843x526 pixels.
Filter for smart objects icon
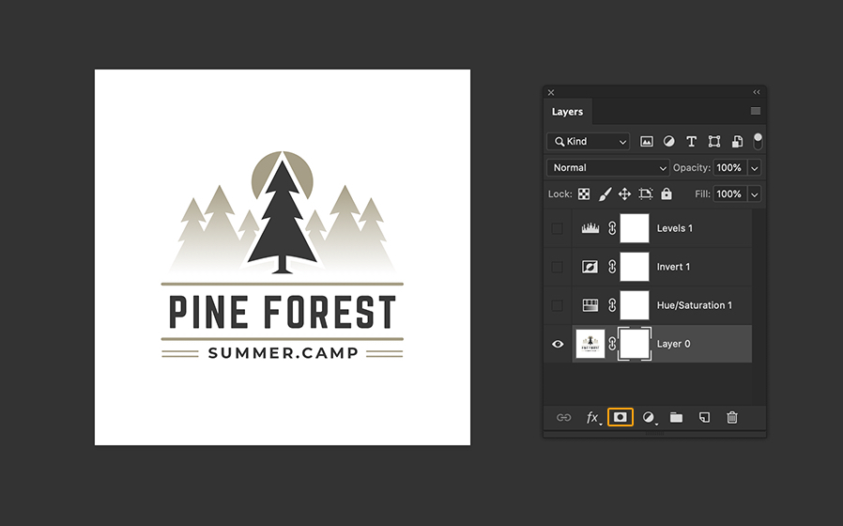click(737, 142)
